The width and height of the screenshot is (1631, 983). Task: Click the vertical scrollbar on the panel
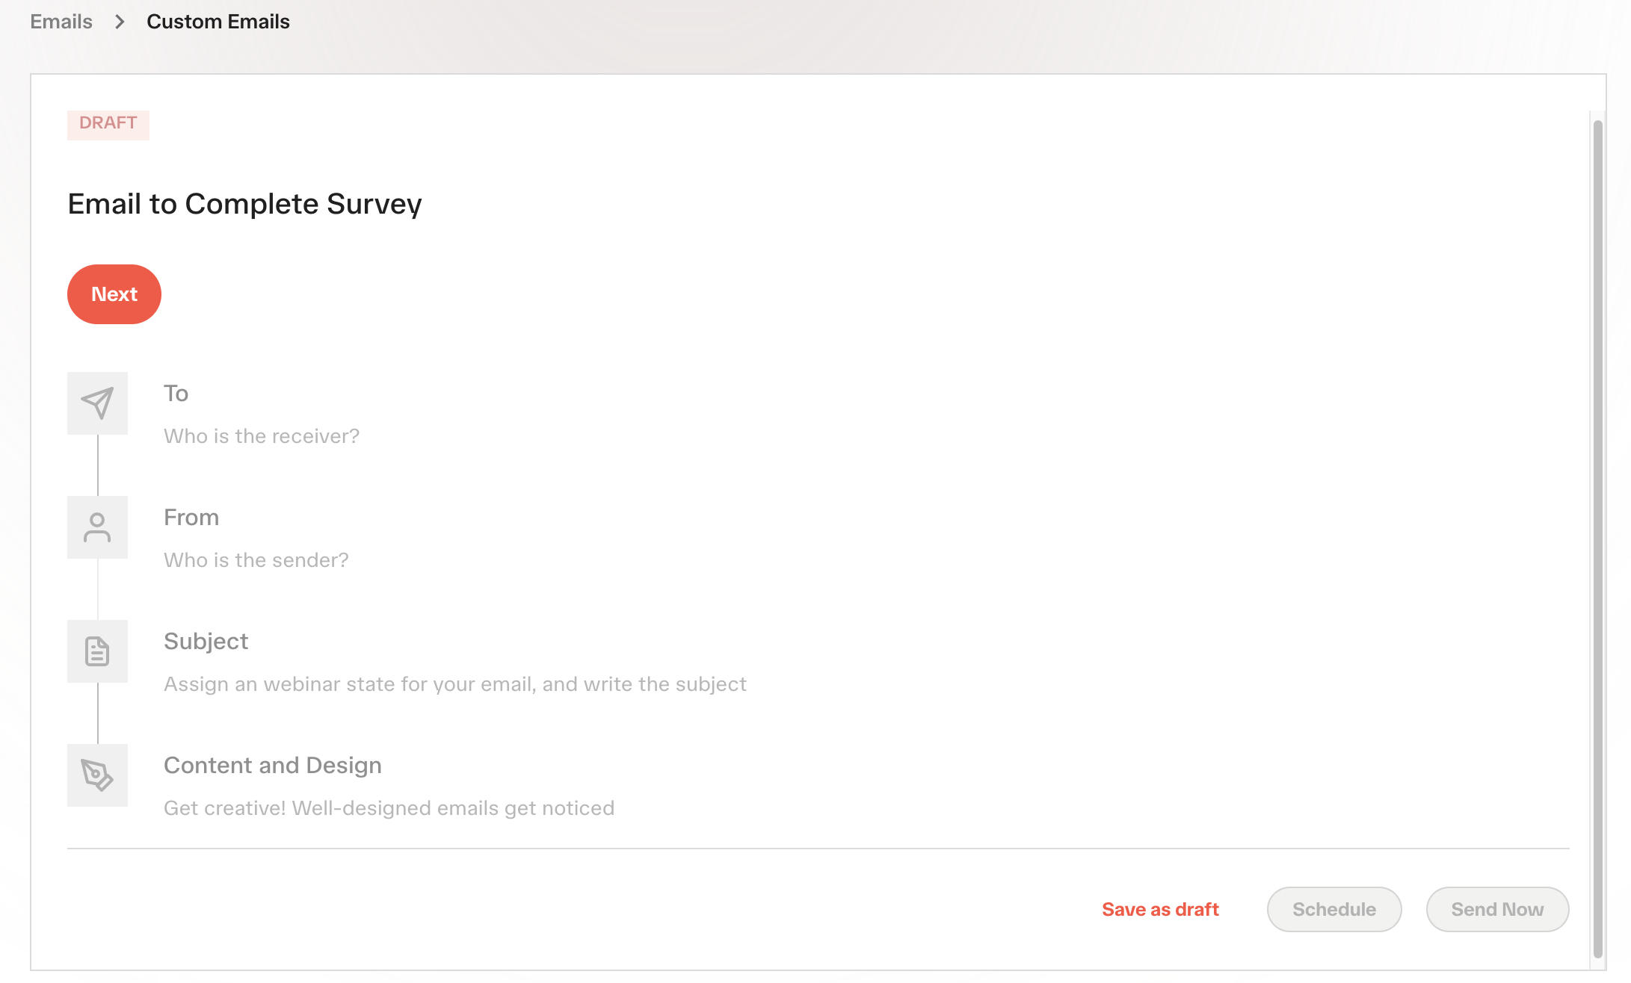pos(1598,538)
